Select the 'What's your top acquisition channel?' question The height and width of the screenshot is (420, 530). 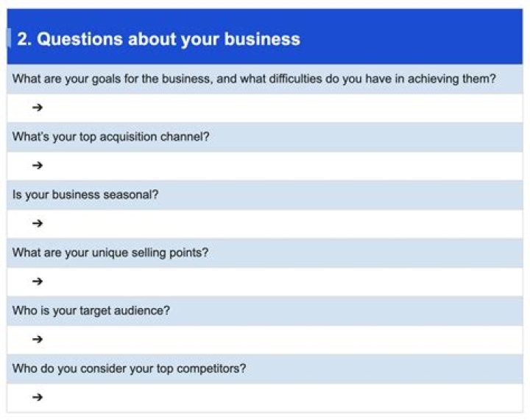[x=111, y=136]
